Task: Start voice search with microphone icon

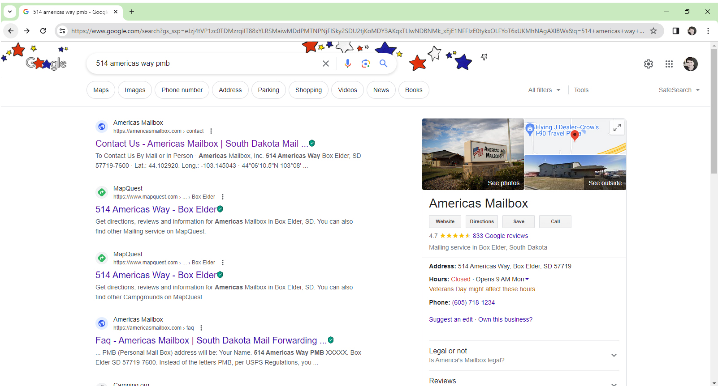Action: 348,64
